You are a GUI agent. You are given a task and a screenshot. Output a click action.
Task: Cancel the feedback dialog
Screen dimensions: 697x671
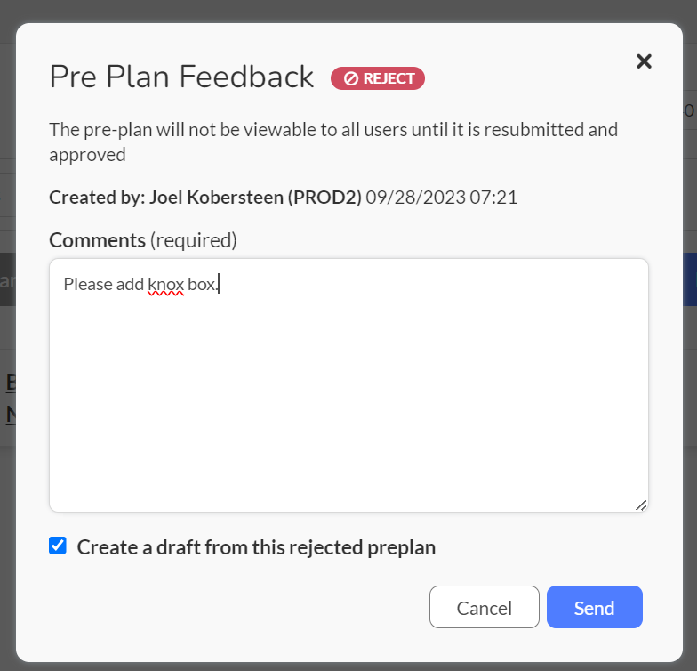click(484, 607)
